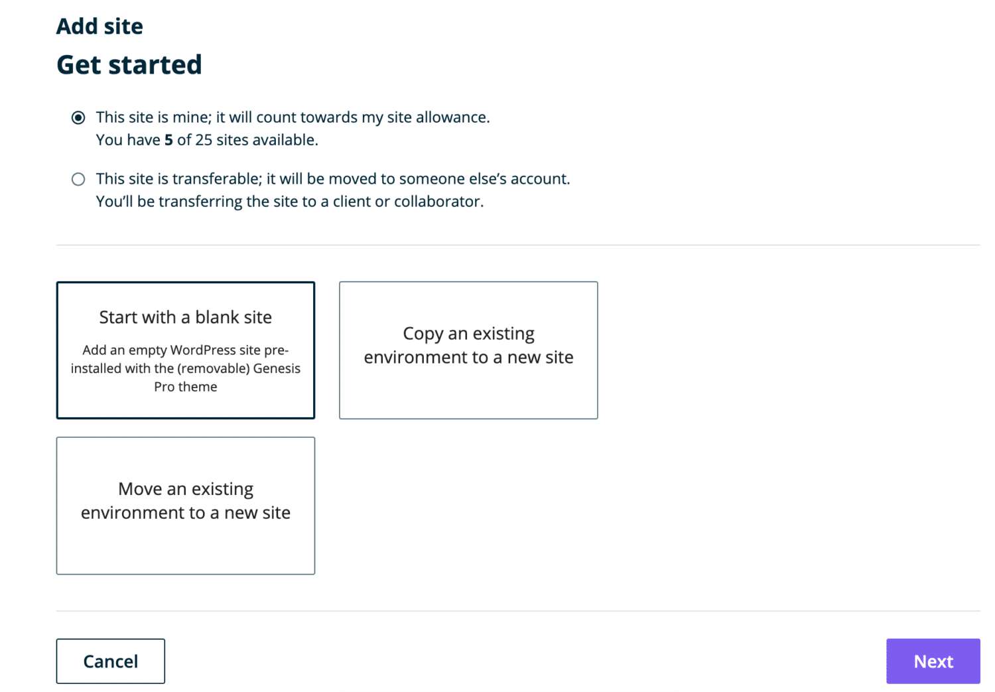Click the 'Add site' title text
Viewport: 995px width, 692px height.
point(99,26)
